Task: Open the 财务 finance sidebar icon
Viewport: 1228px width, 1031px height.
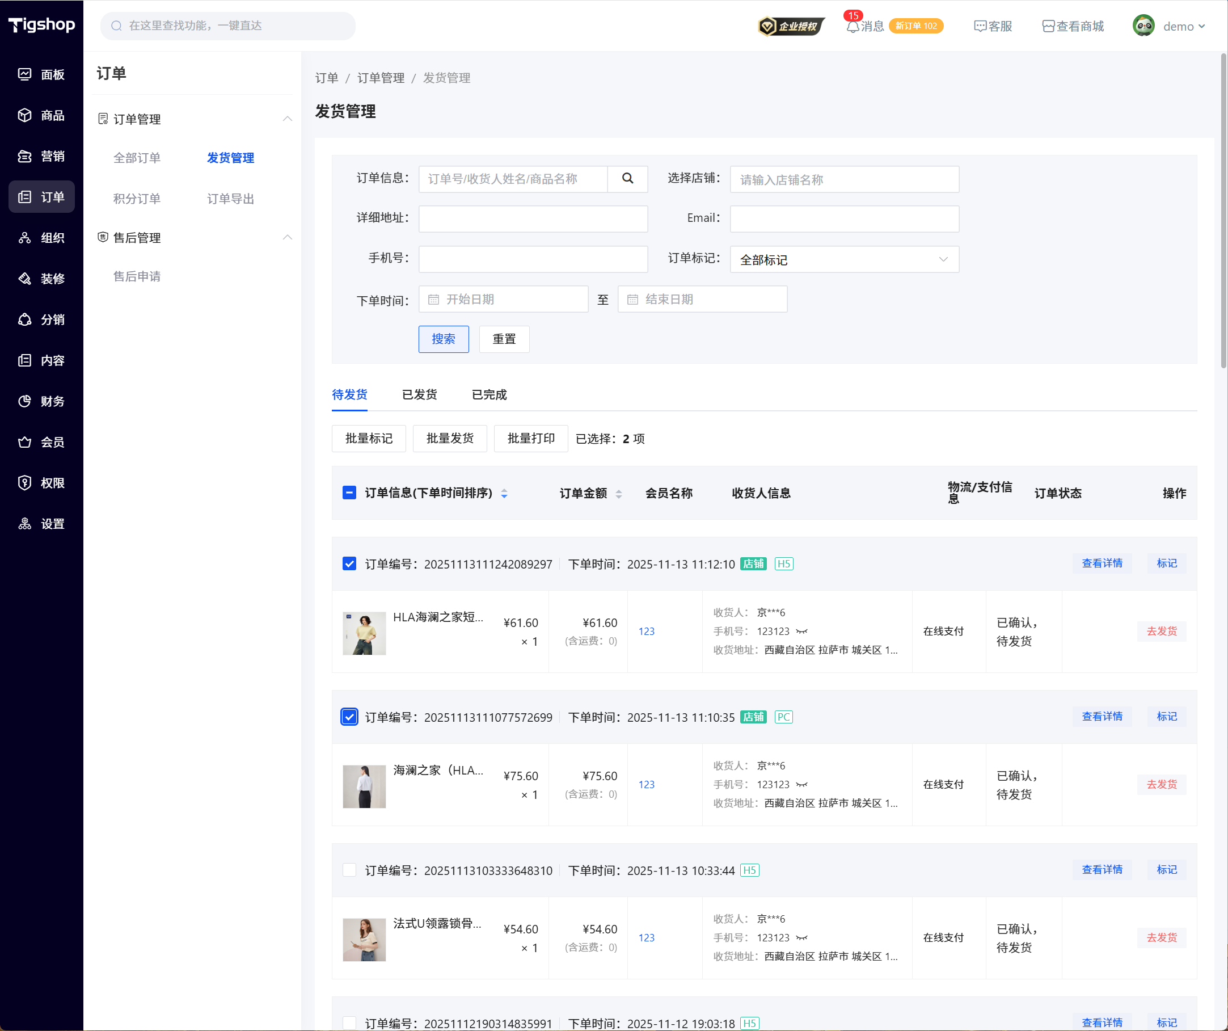Action: pos(24,401)
